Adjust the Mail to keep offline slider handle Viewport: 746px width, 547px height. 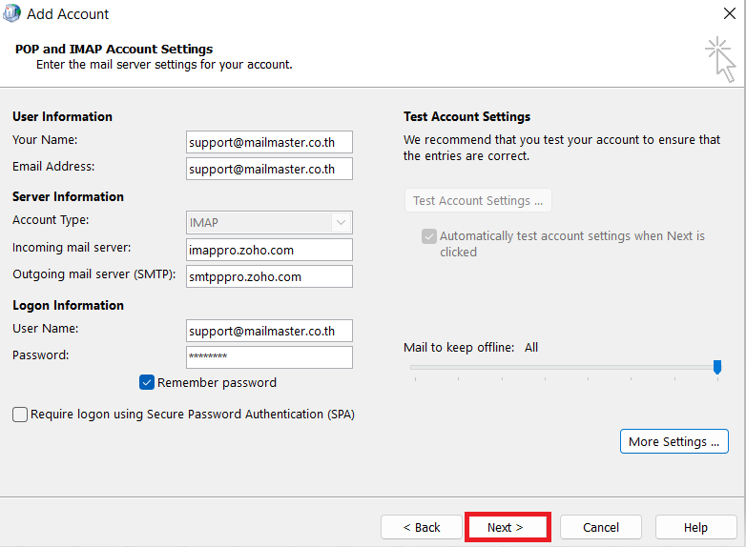tap(717, 367)
